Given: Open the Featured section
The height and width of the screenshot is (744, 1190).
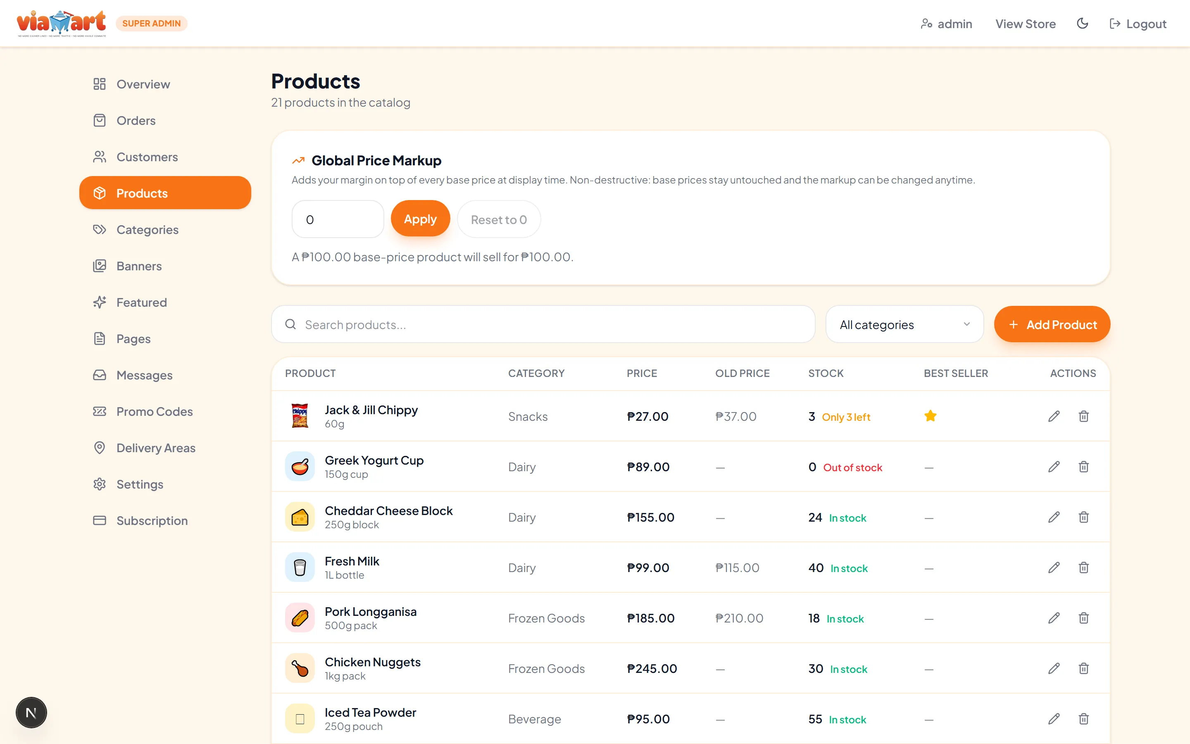Looking at the screenshot, I should coord(165,302).
